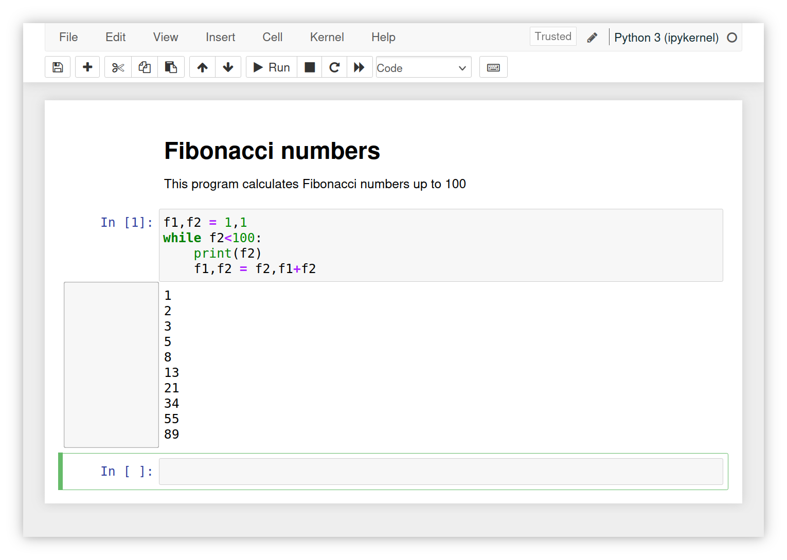The image size is (787, 560).
Task: Toggle output by clicking the output's left margin area
Action: 111,365
